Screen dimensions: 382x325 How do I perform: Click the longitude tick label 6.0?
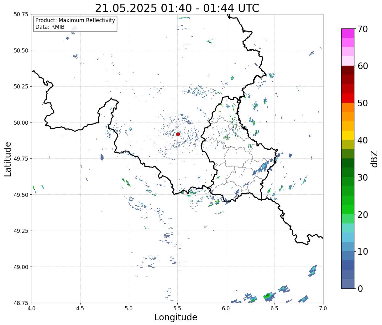[x=226, y=308]
